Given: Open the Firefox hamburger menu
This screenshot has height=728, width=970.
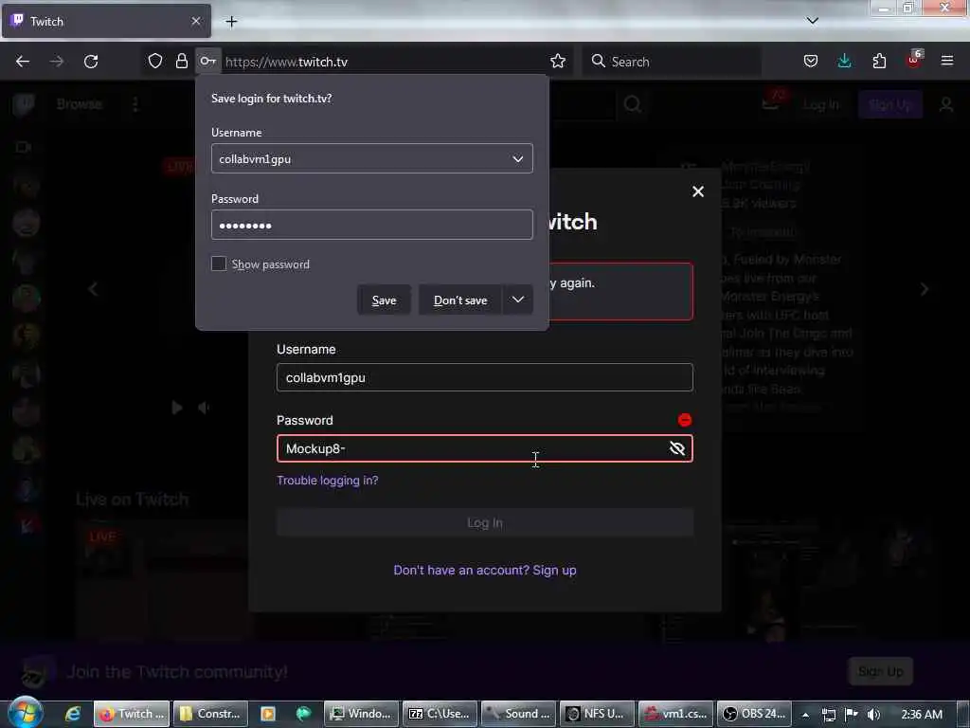Looking at the screenshot, I should tap(946, 61).
